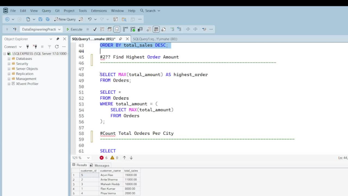This screenshot has height=196, width=348.
Task: Open the Query menu
Action: 46,11
